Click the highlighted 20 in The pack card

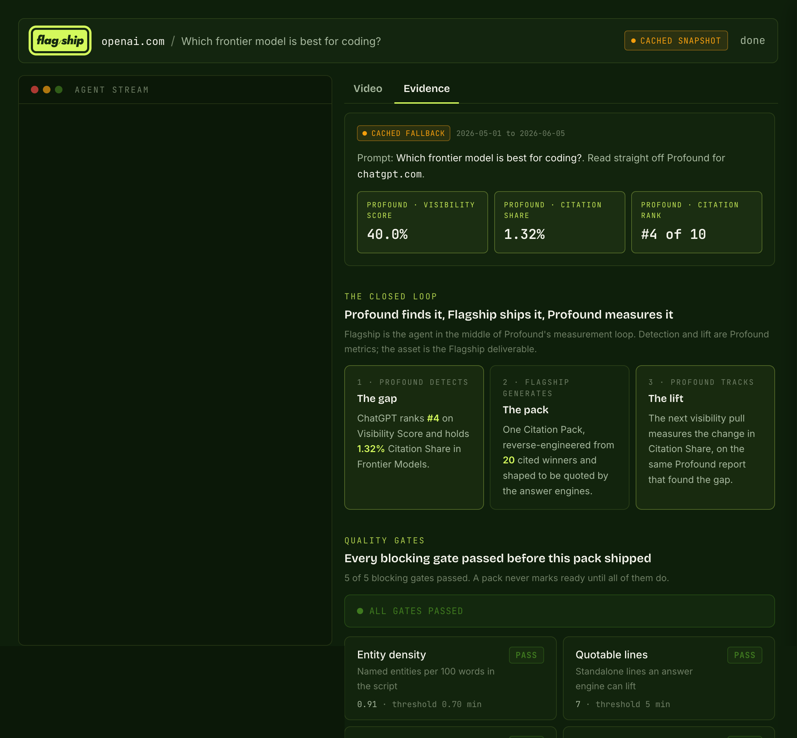point(508,460)
